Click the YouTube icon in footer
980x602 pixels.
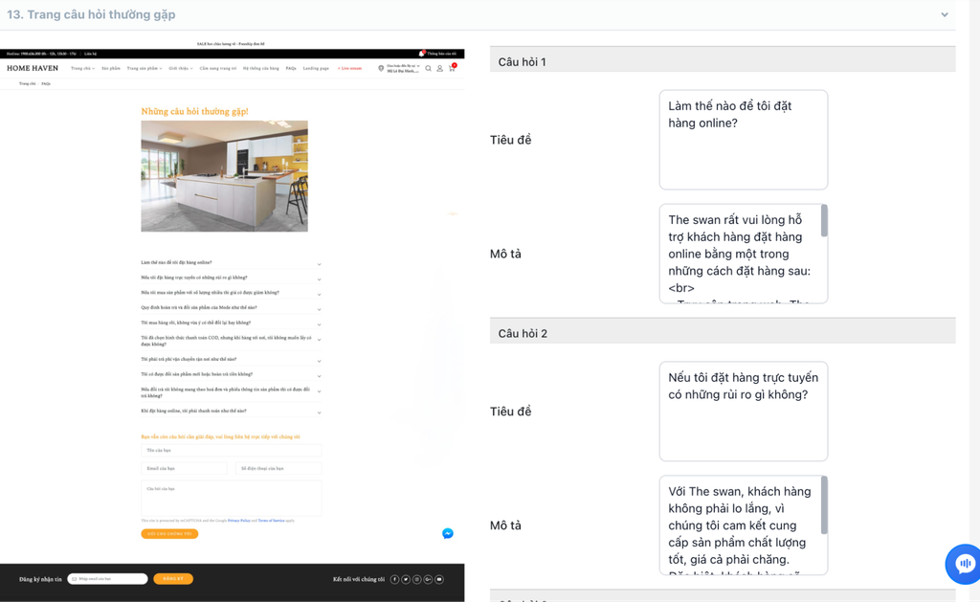pyautogui.click(x=439, y=579)
